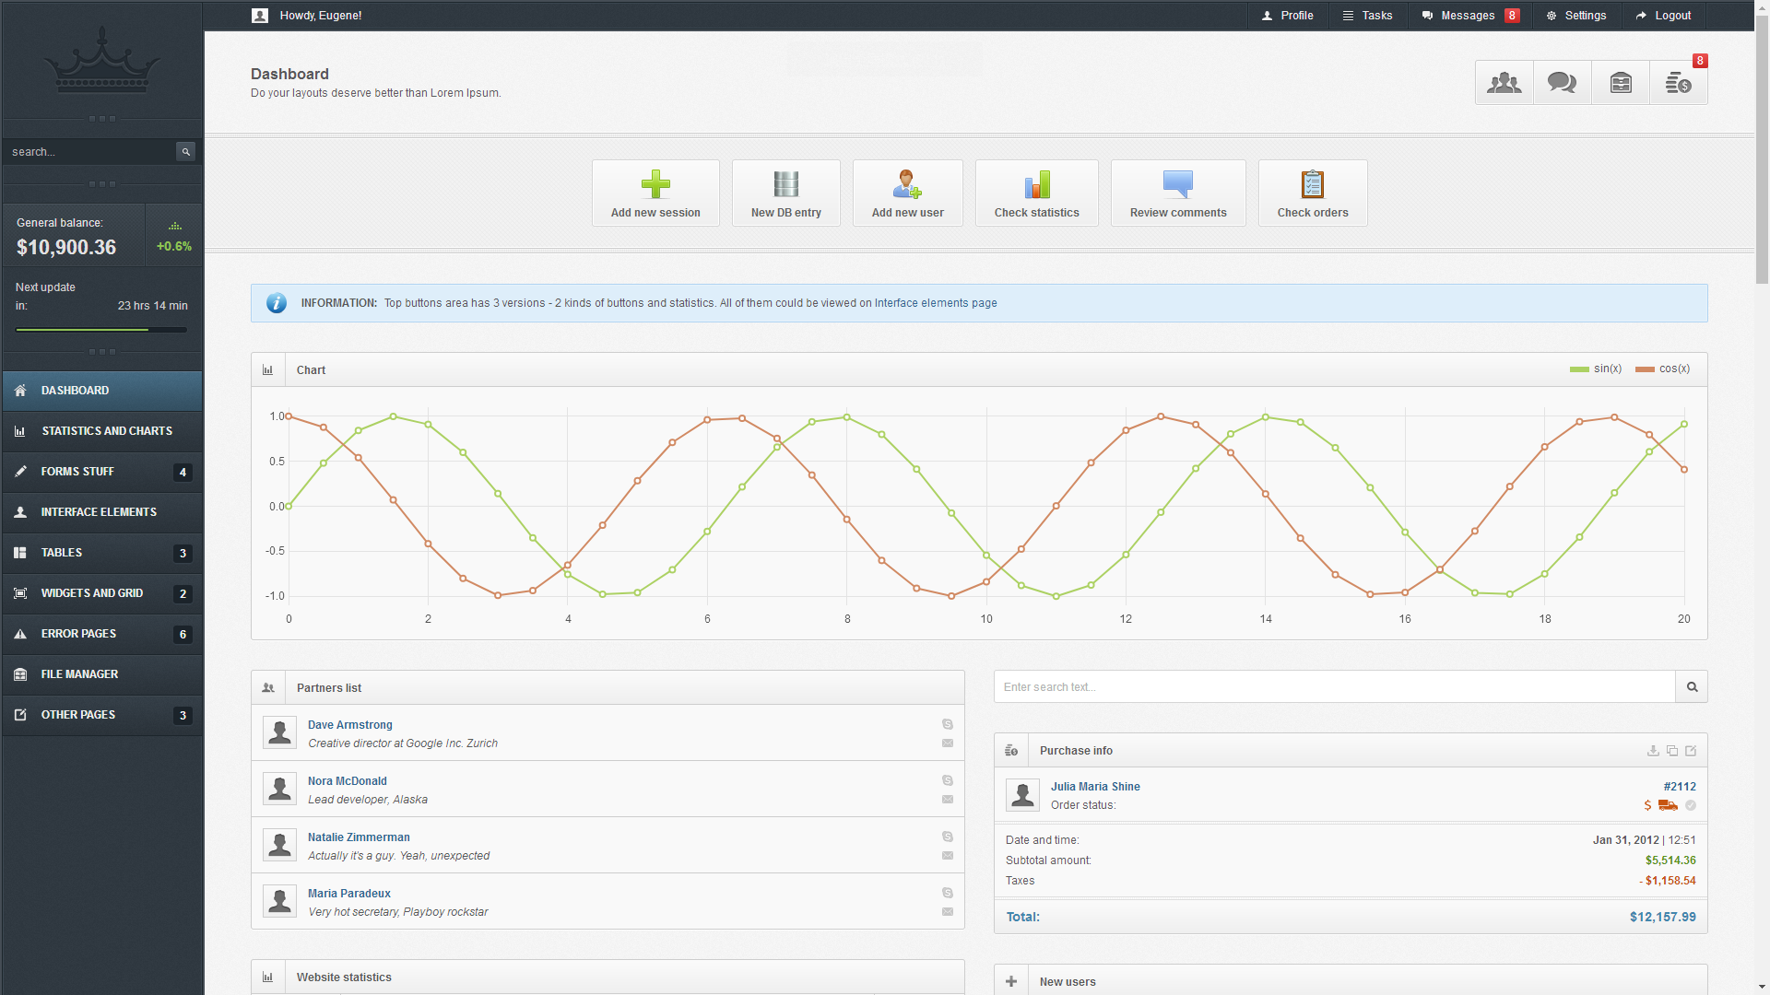Image resolution: width=1770 pixels, height=995 pixels.
Task: Open Maria Paradeux's partner profile link
Action: click(349, 894)
